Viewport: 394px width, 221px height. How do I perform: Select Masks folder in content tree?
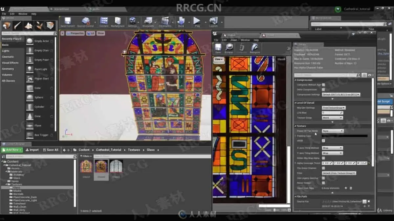(x=17, y=191)
